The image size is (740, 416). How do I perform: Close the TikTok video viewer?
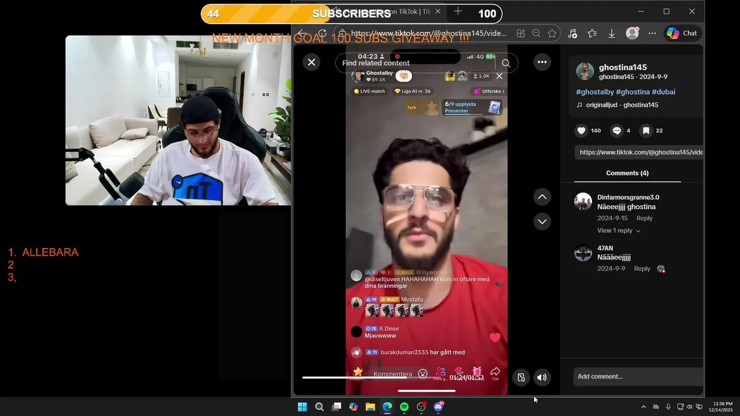coord(312,62)
